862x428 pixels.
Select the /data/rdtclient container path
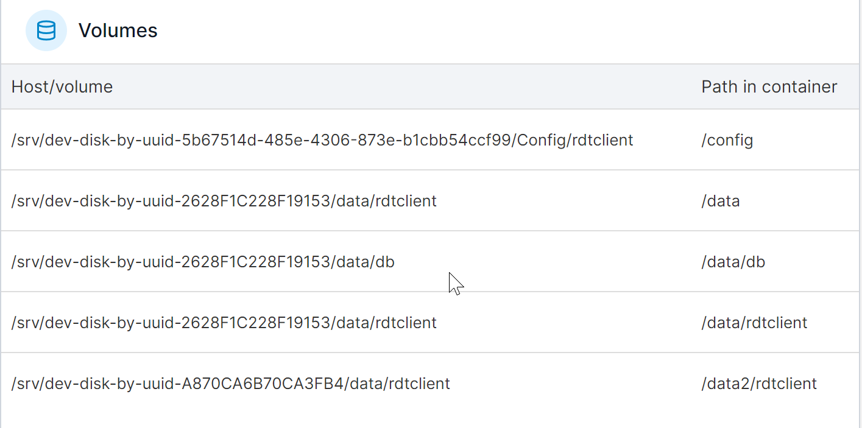click(754, 322)
